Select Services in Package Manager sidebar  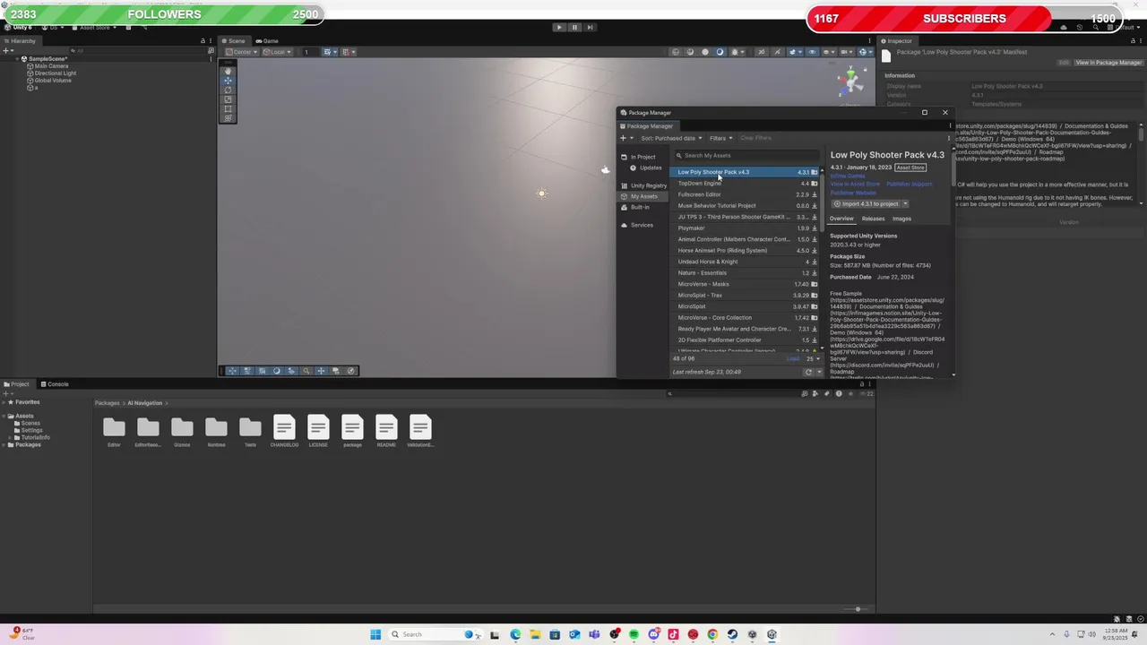coord(642,225)
